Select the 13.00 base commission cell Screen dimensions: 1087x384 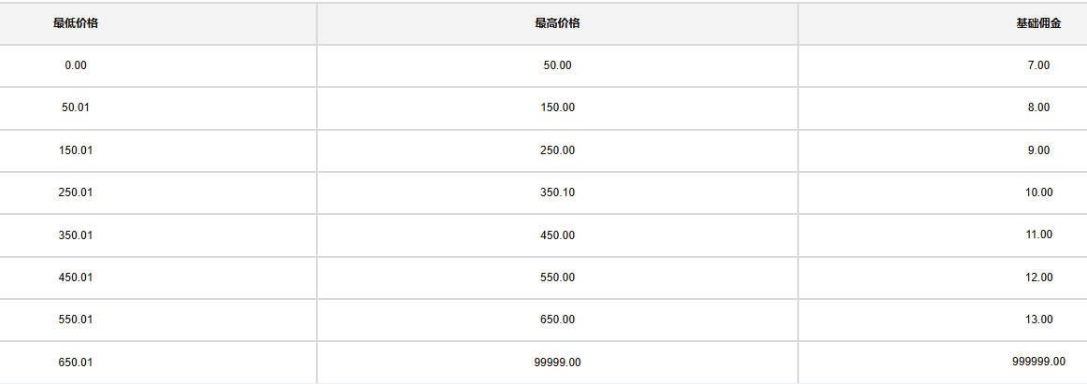[1038, 320]
